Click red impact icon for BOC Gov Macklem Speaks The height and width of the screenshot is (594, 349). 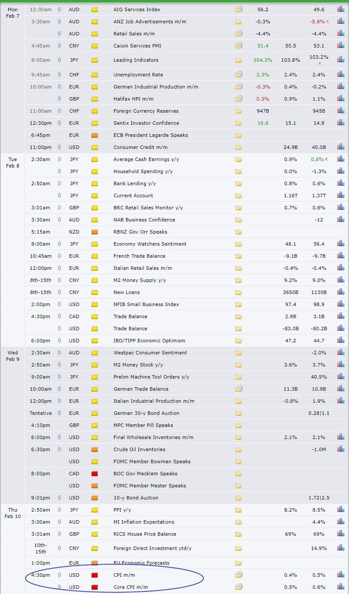pos(95,474)
